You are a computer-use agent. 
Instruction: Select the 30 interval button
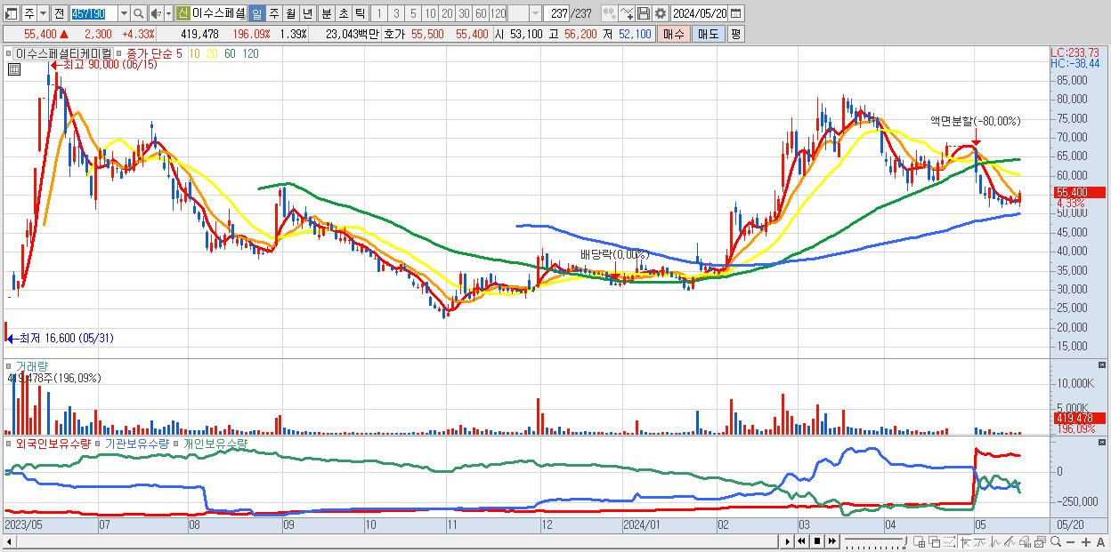click(463, 14)
